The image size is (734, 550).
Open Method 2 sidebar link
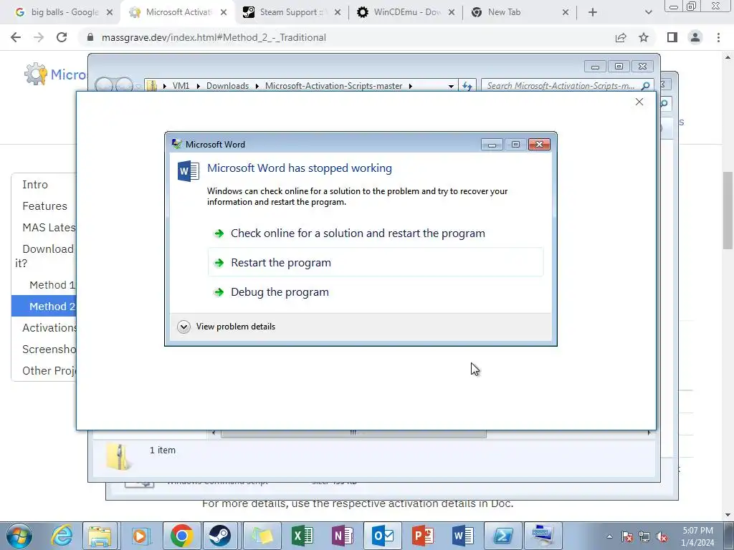pyautogui.click(x=44, y=307)
